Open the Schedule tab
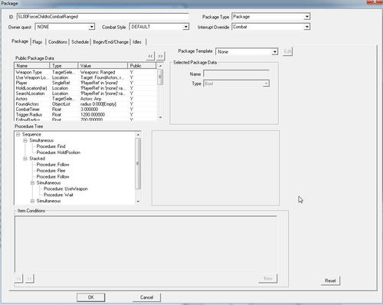Image resolution: width=383 pixels, height=305 pixels. point(80,42)
